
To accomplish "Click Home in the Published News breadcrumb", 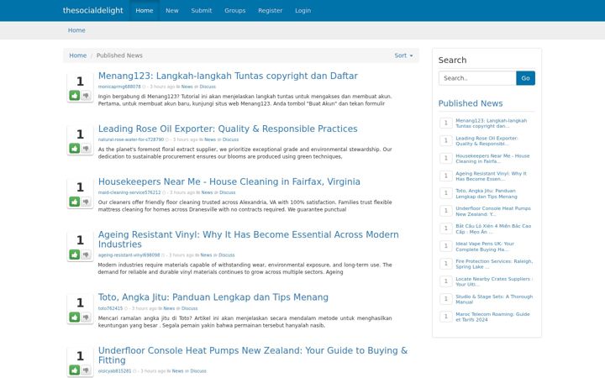I will click(x=77, y=55).
